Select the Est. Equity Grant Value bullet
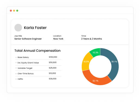Viewport: 140px width, 104px height. (x=16, y=63)
